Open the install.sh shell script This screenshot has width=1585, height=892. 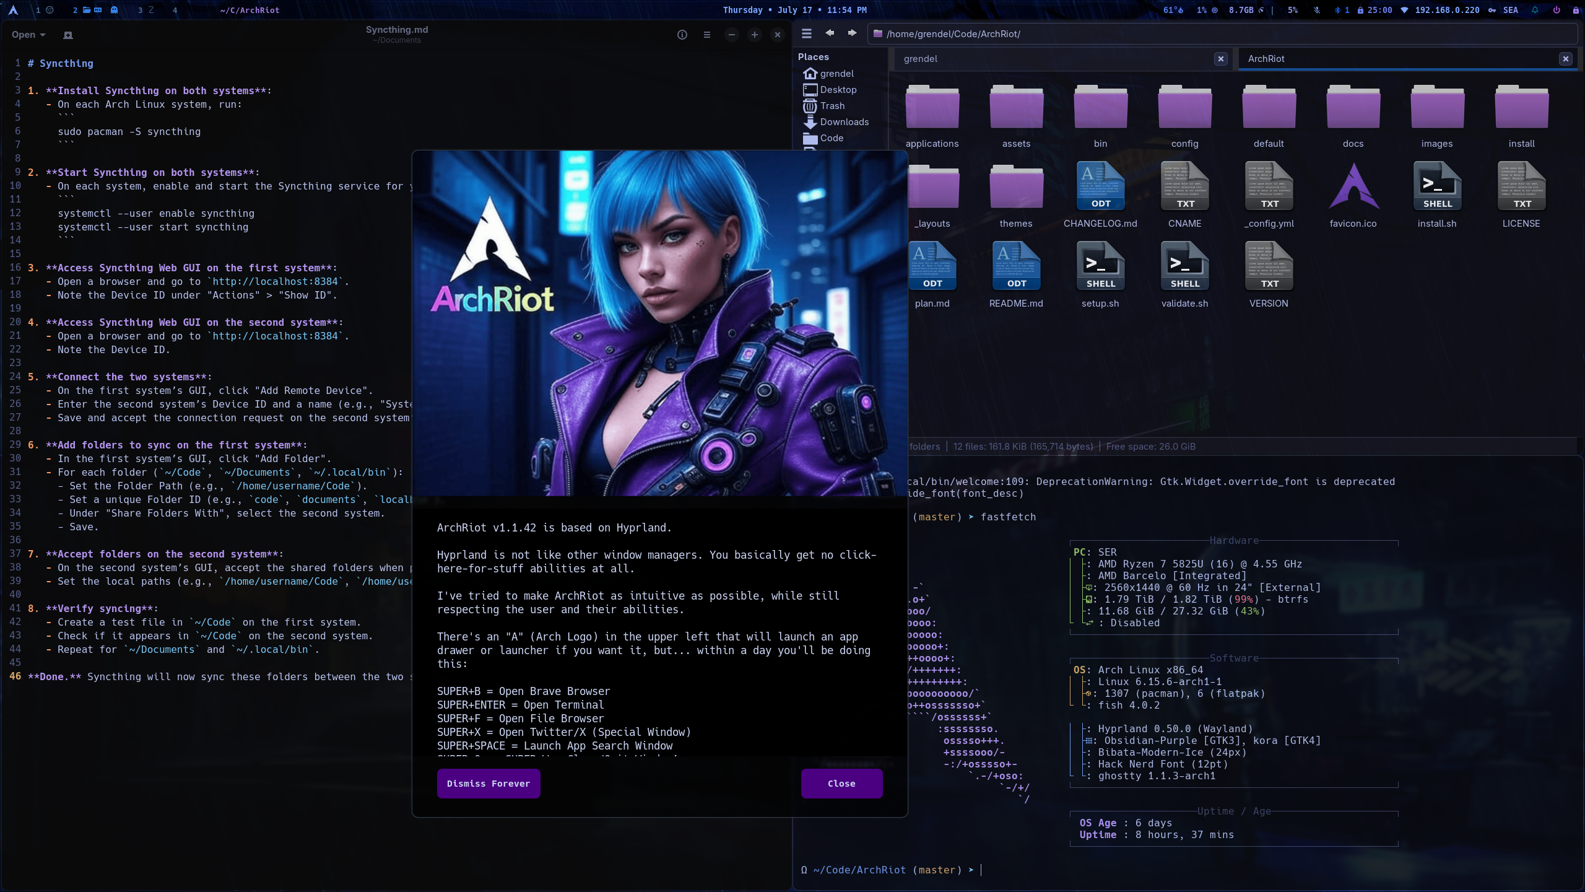(1437, 195)
